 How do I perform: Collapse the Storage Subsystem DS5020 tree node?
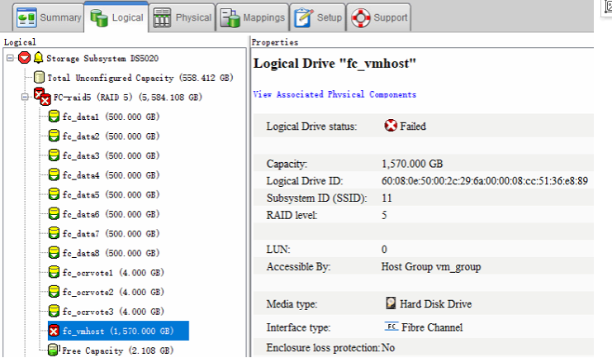click(9, 59)
